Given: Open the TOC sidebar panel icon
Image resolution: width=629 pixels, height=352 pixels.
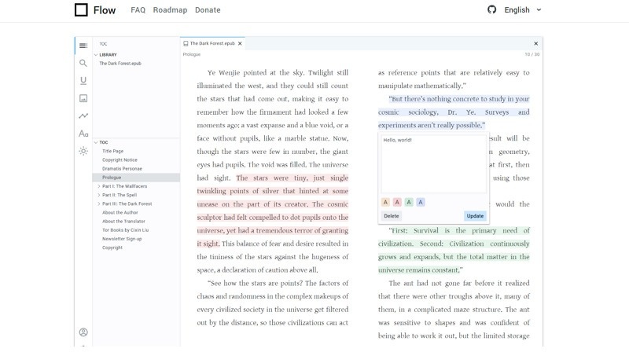Looking at the screenshot, I should pyautogui.click(x=83, y=46).
